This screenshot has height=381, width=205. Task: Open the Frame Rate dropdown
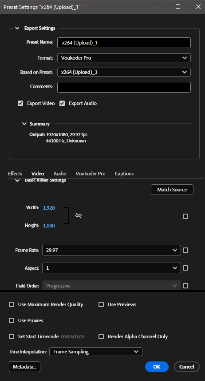click(111, 250)
